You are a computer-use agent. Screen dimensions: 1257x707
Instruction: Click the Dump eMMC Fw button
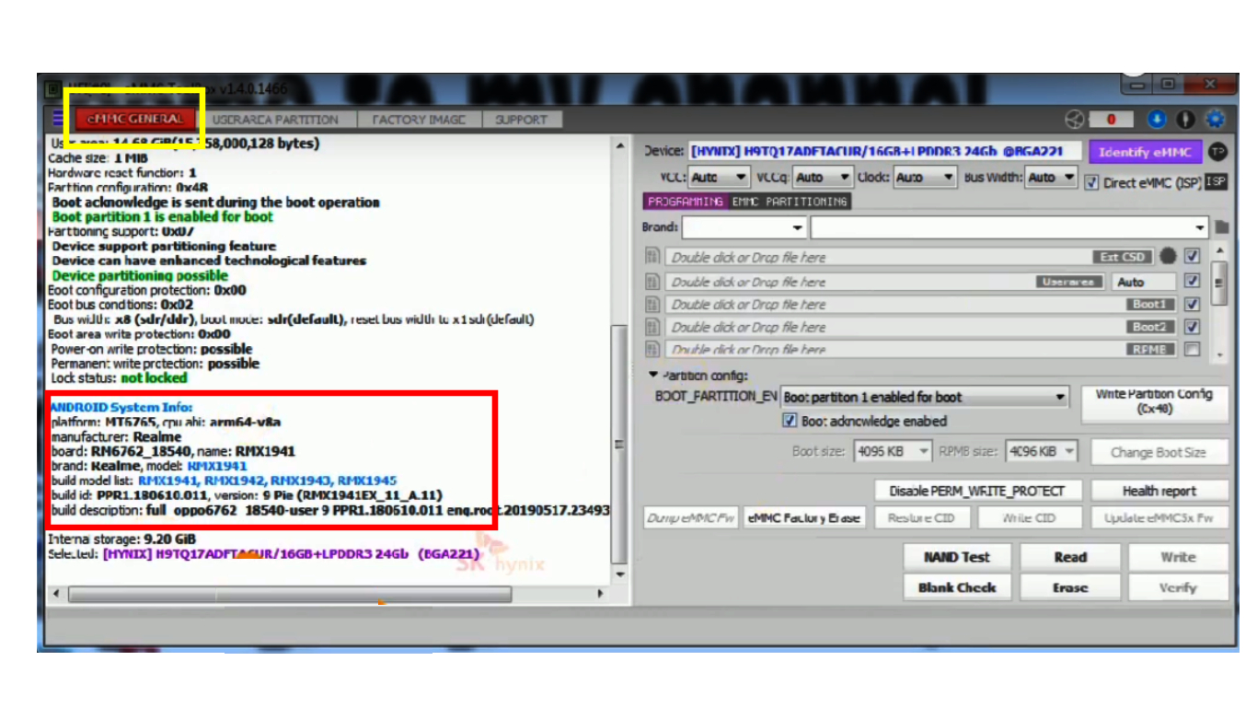click(691, 518)
